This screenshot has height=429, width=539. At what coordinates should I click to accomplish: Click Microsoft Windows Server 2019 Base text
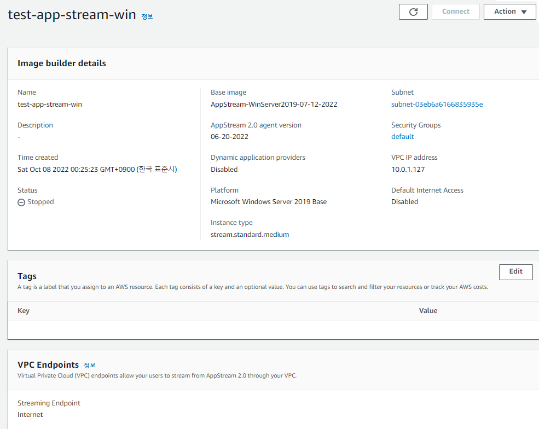point(269,202)
